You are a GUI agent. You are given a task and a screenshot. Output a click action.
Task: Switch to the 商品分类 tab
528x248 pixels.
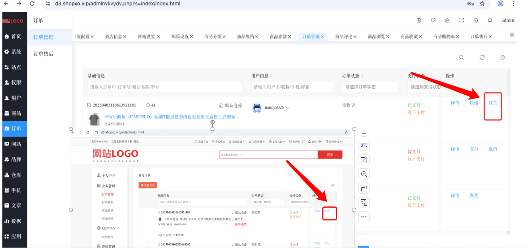(x=213, y=36)
